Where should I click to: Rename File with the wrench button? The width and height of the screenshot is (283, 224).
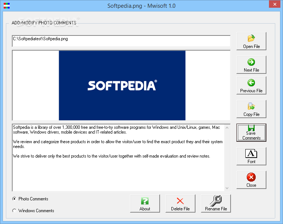click(x=216, y=204)
